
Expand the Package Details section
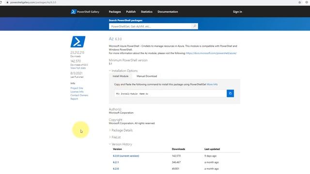click(x=121, y=130)
